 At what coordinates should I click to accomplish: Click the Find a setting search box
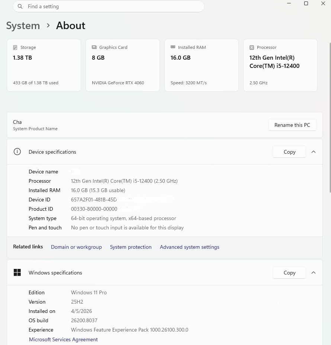click(x=109, y=6)
